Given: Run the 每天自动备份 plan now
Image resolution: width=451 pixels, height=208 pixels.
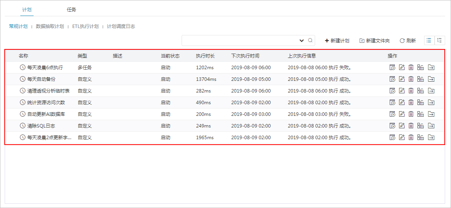Looking at the screenshot, I should [392, 79].
